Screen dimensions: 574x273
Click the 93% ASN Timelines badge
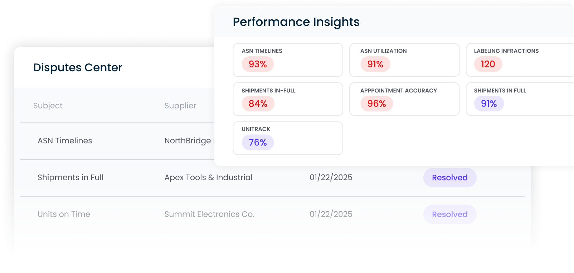tap(258, 64)
